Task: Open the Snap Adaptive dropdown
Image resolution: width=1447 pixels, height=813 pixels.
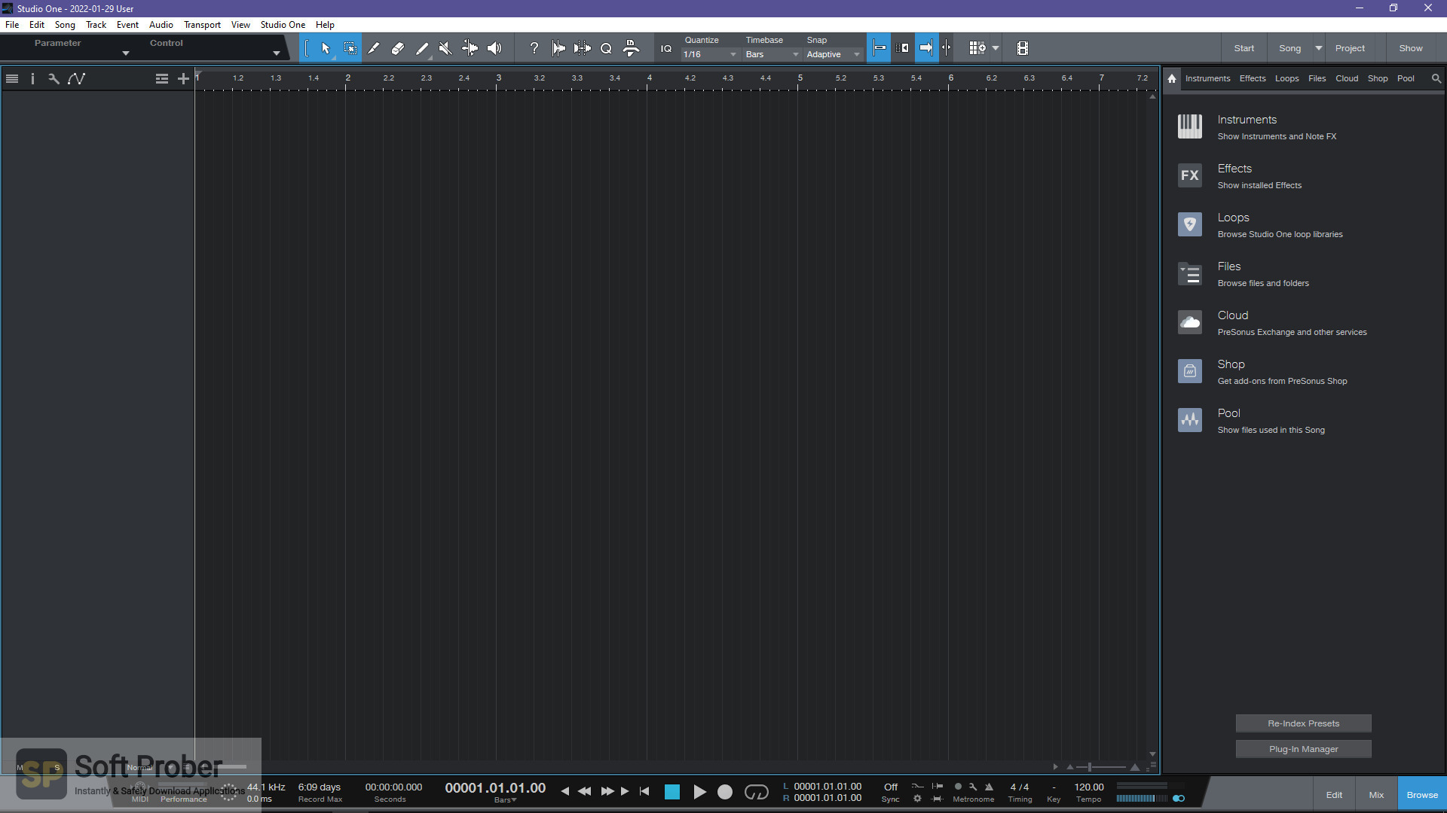Action: tap(833, 54)
